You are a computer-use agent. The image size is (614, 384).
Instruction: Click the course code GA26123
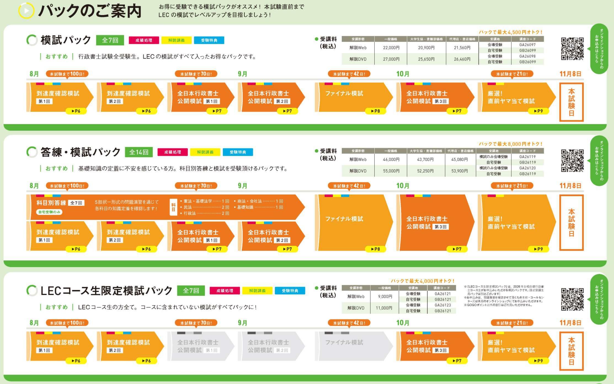click(442, 305)
